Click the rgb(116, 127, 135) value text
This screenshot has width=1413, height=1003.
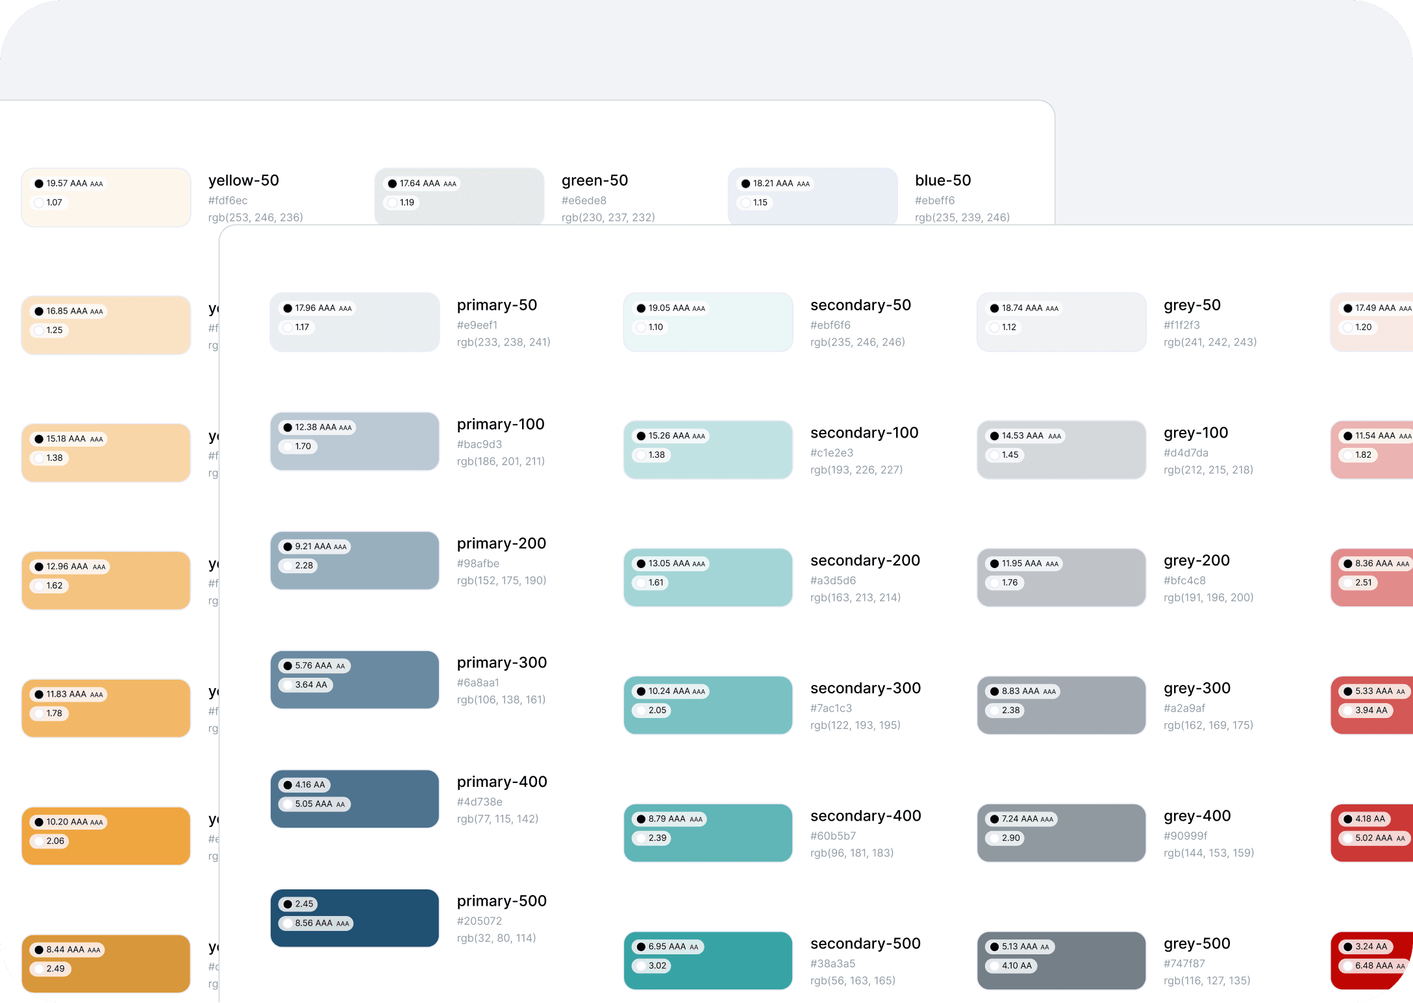click(1207, 980)
